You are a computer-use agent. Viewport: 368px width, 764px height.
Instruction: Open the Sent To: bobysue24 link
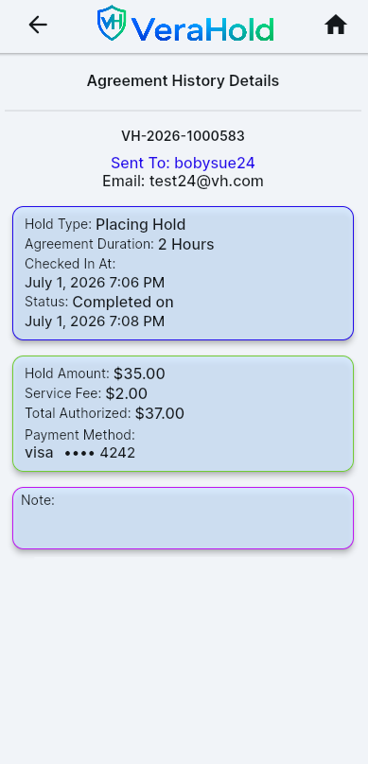(183, 163)
